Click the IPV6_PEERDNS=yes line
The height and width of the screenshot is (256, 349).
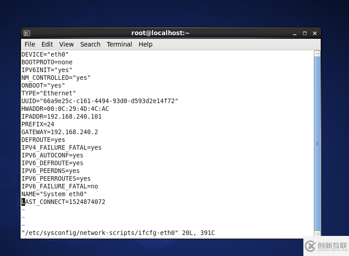click(51, 171)
